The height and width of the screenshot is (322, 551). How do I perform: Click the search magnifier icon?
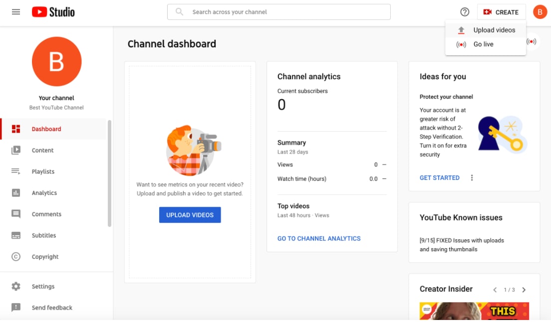click(x=179, y=11)
